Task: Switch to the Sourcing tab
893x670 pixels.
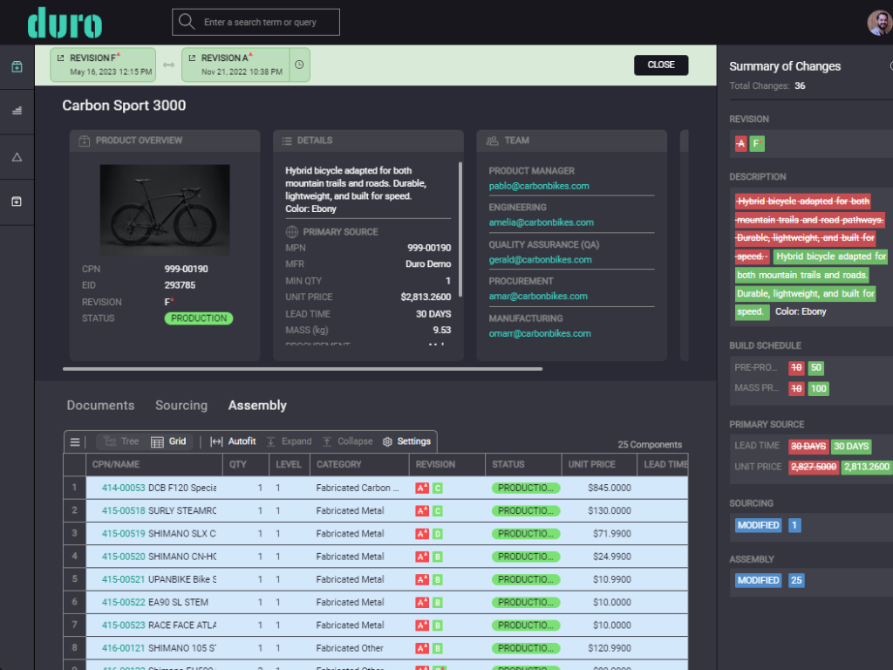Action: (x=181, y=406)
